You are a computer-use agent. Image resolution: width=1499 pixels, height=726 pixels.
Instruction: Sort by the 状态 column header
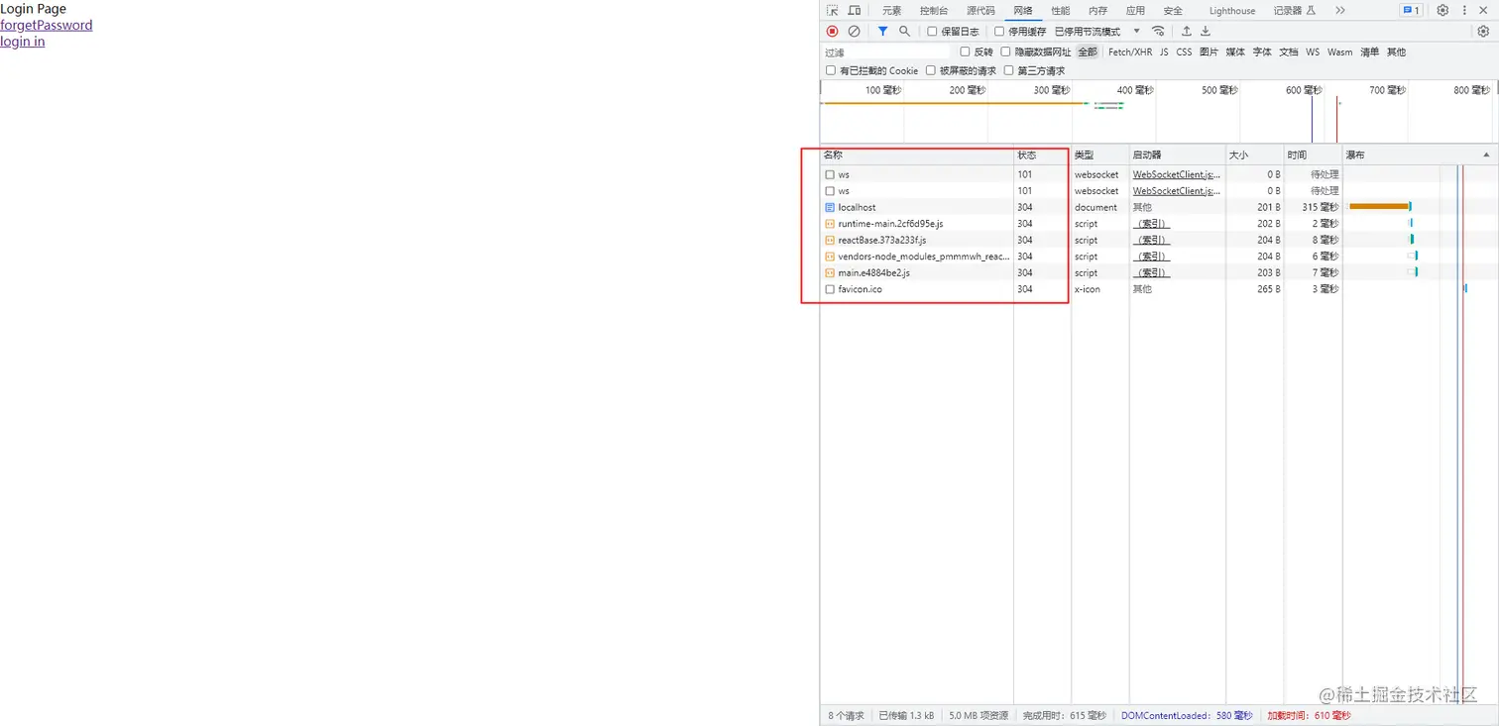tap(1042, 156)
